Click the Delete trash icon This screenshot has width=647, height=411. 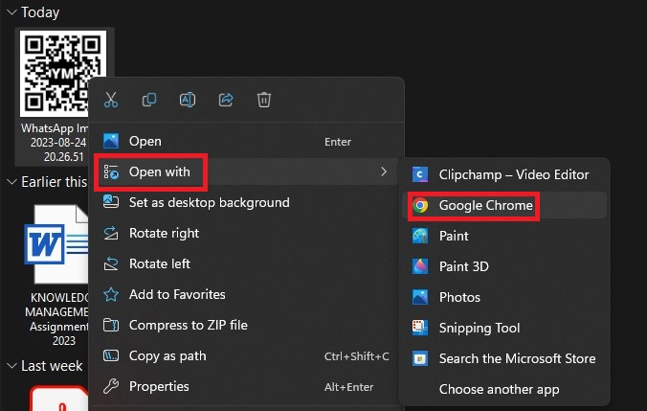[x=265, y=100]
